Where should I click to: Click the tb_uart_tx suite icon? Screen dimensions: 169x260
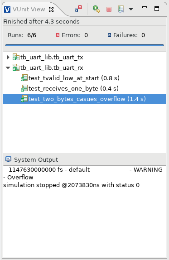point(16,57)
